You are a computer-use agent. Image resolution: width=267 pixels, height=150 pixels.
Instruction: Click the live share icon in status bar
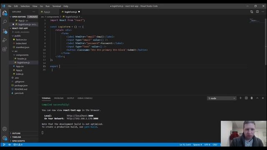point(10,145)
